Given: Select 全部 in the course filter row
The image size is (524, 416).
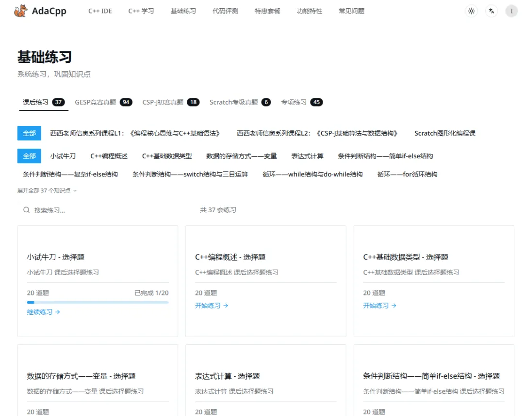Looking at the screenshot, I should tap(29, 133).
